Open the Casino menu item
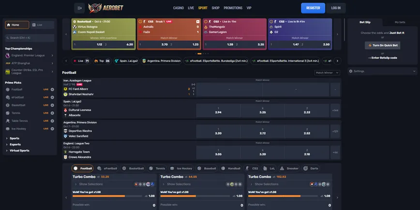420x210 pixels. tap(179, 8)
